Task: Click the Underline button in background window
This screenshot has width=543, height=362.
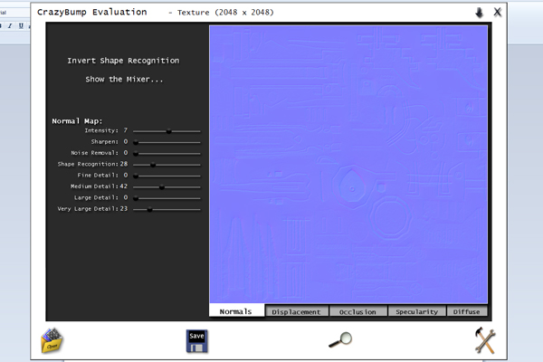Action: tap(21, 26)
